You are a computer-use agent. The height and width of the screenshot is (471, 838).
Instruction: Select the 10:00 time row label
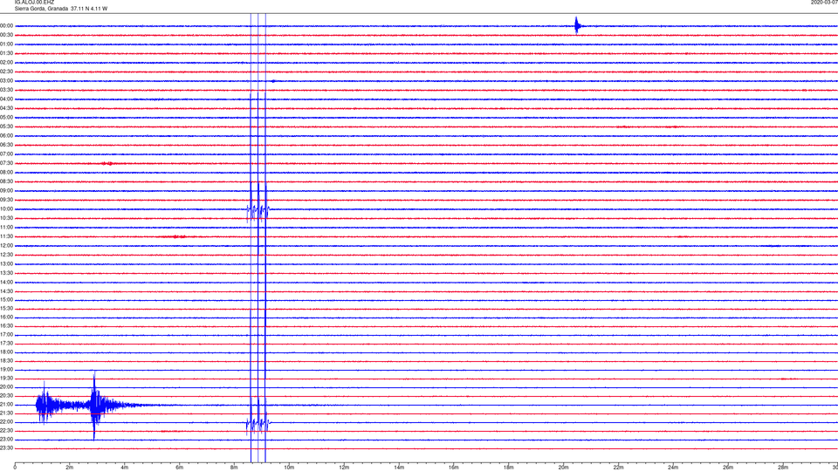coord(7,209)
